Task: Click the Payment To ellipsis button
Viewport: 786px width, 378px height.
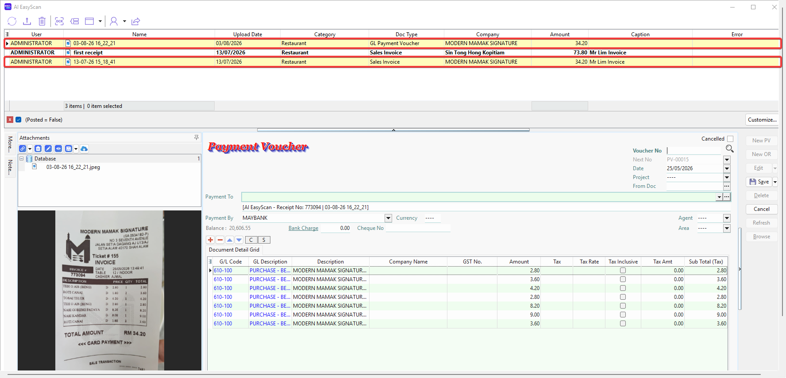Action: point(727,197)
